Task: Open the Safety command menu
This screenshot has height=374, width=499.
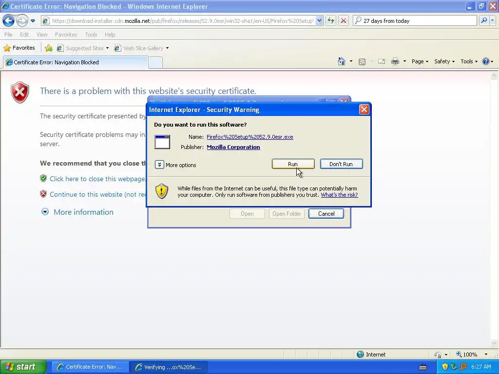Action: (444, 61)
